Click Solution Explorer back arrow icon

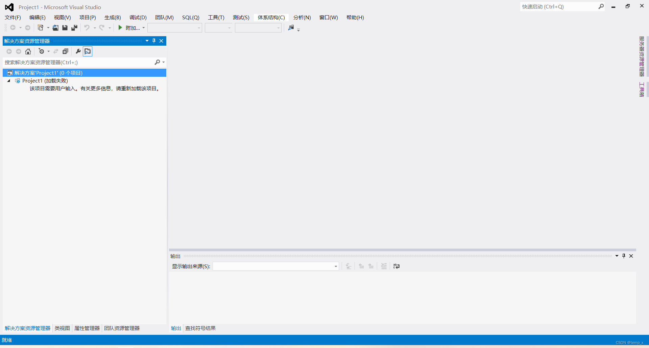coord(9,51)
